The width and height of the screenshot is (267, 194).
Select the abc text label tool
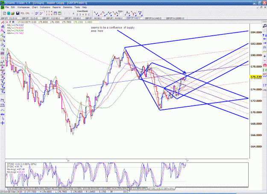3,114
